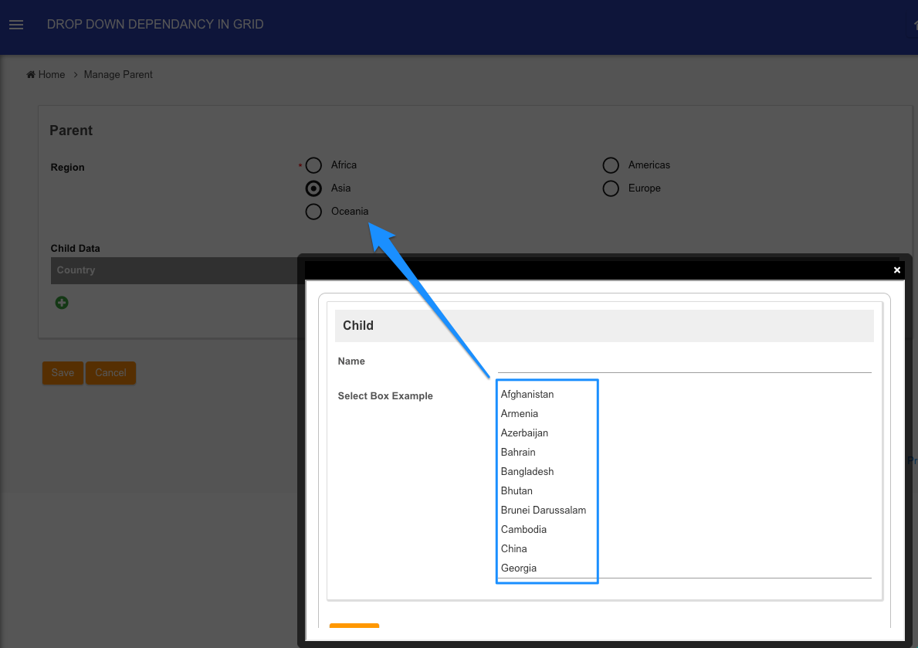
Task: Click the Cancel button
Action: pos(110,372)
